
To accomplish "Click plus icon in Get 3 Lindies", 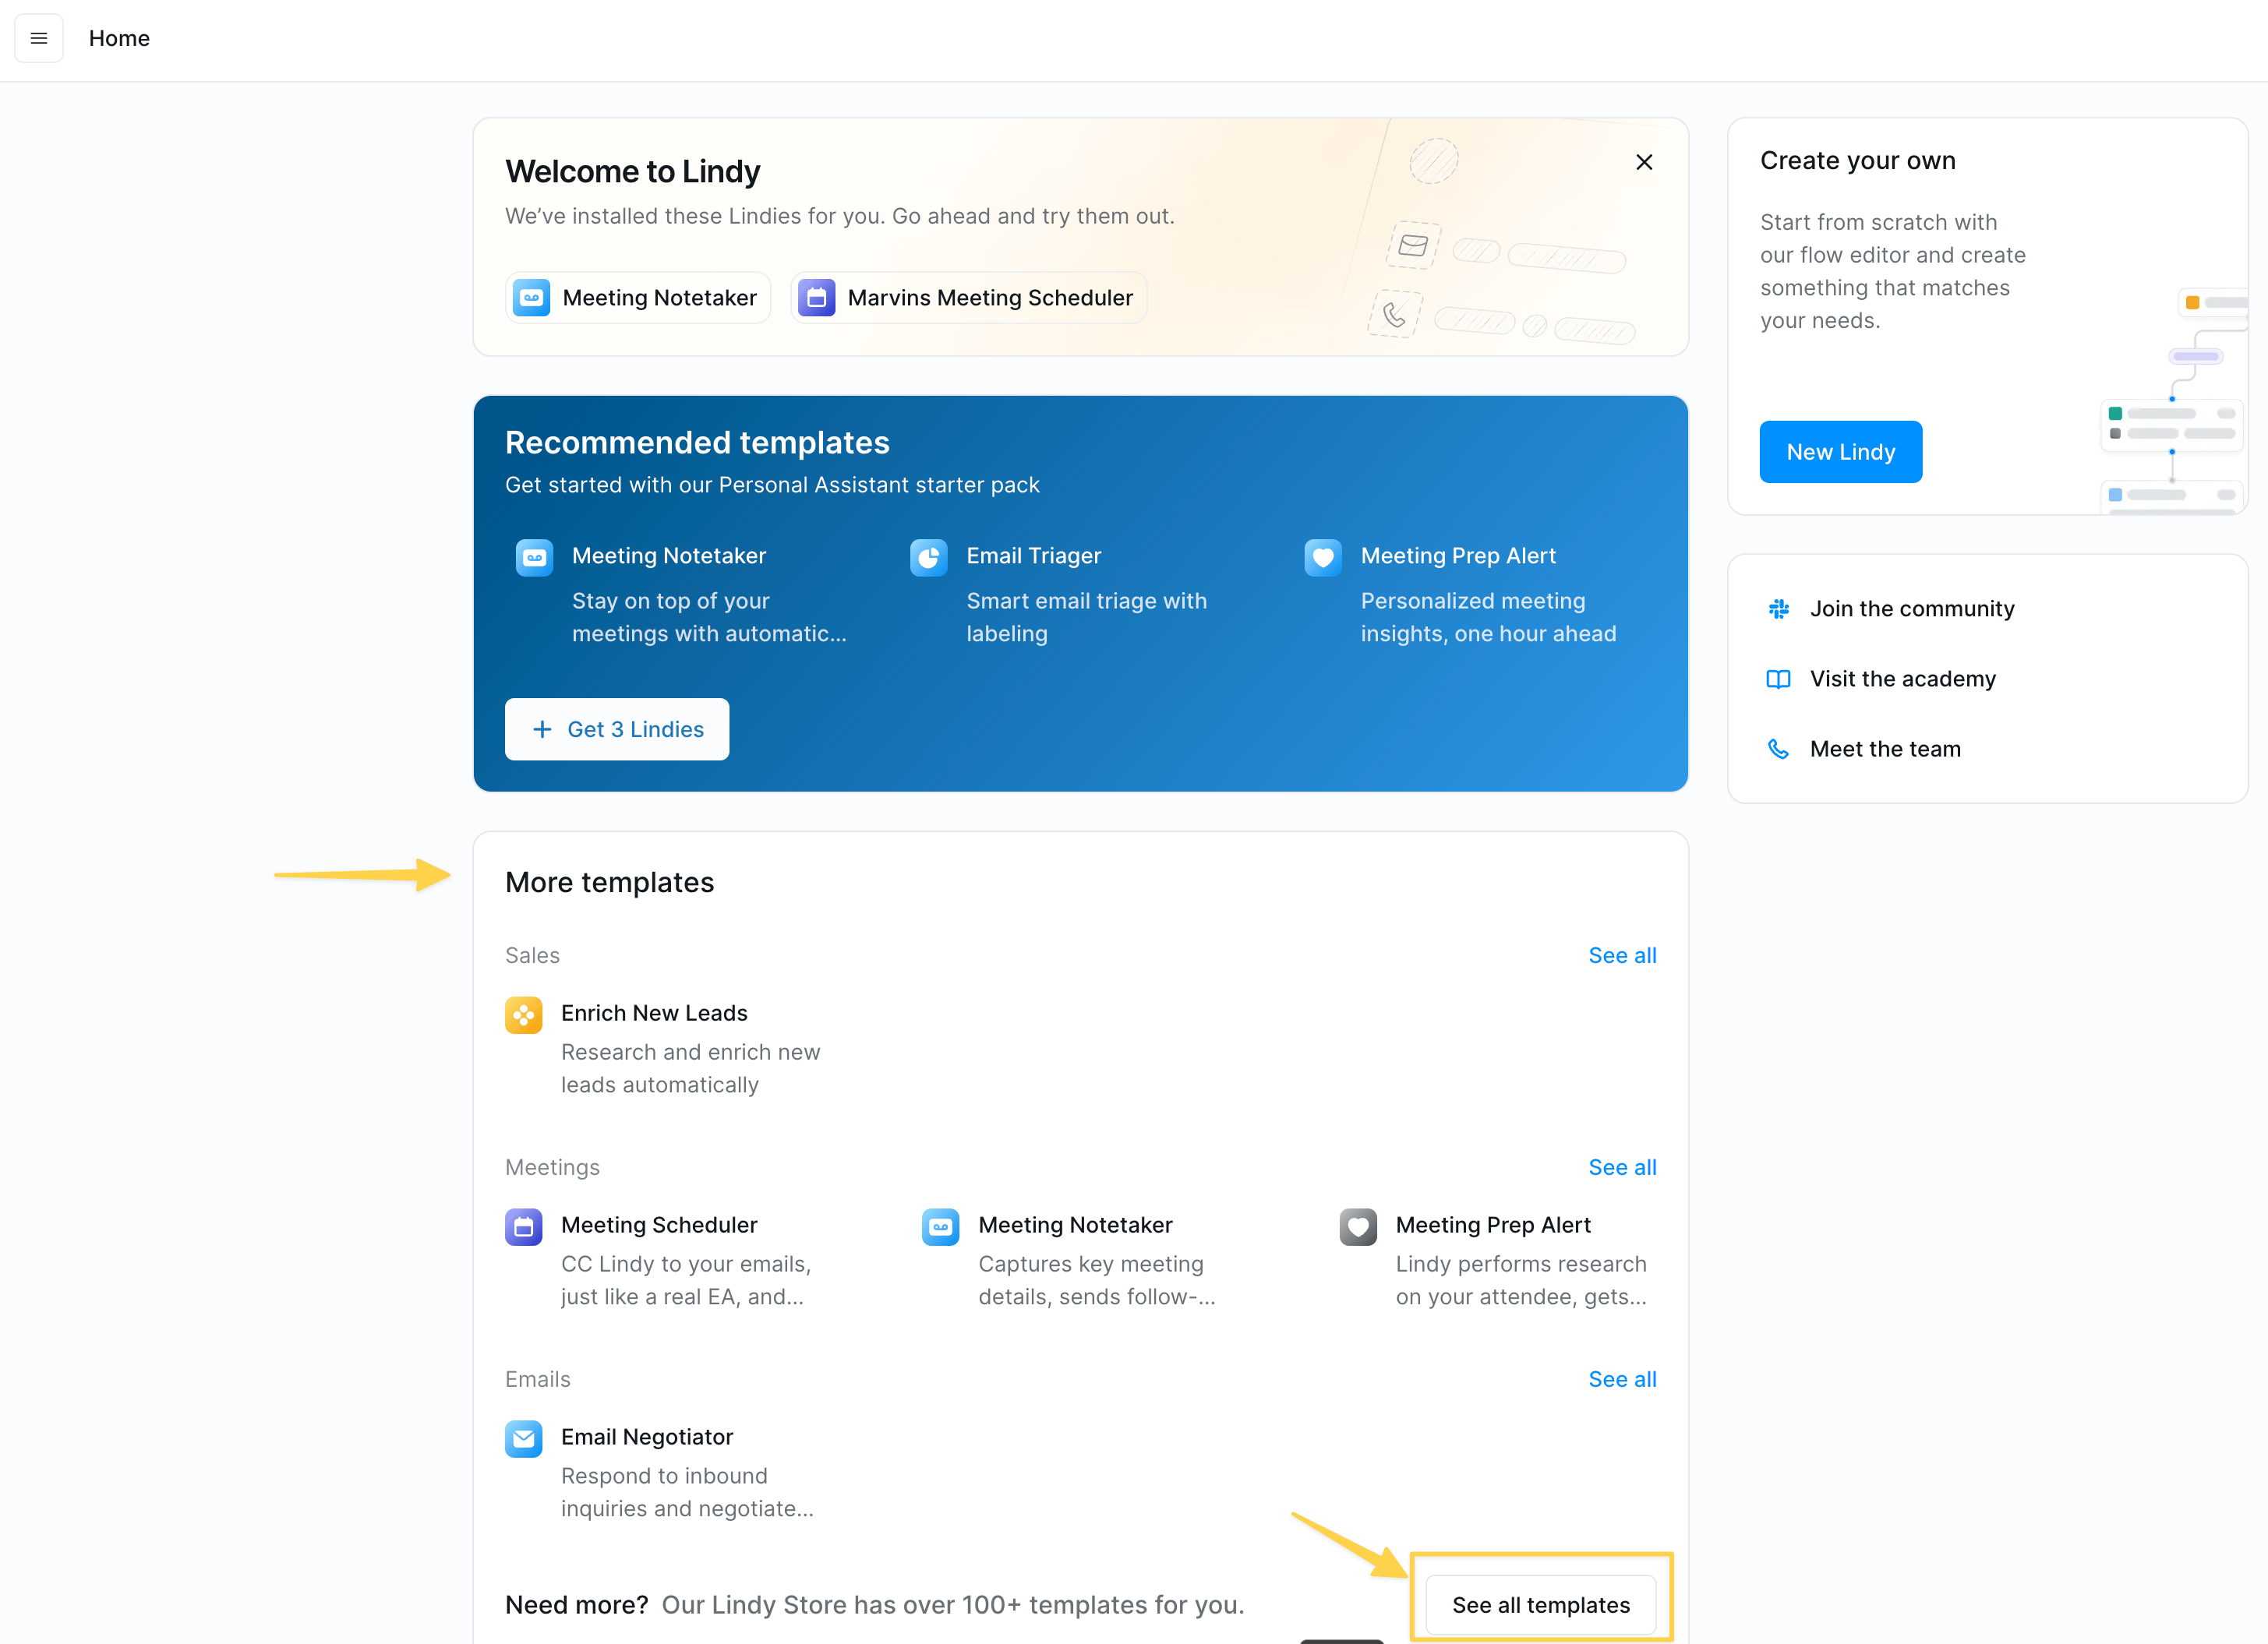I will pos(542,729).
